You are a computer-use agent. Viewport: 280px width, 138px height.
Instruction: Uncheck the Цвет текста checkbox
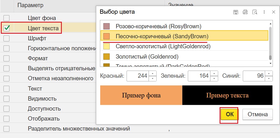click(6, 28)
